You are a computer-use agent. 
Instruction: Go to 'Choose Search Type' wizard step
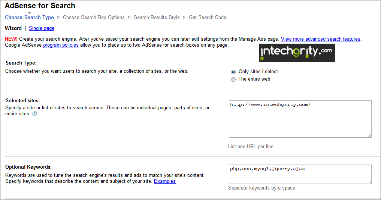(x=29, y=18)
